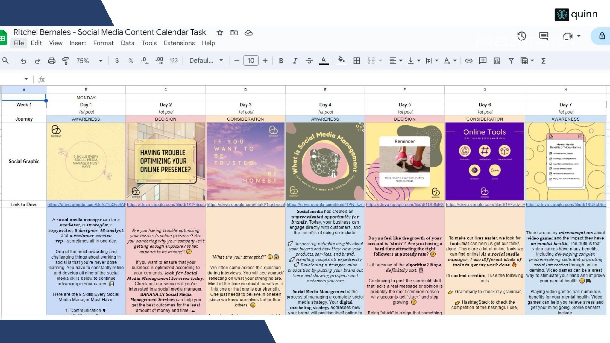This screenshot has width=610, height=343.
Task: Open Day 1 Google Drive link
Action: pos(86,205)
